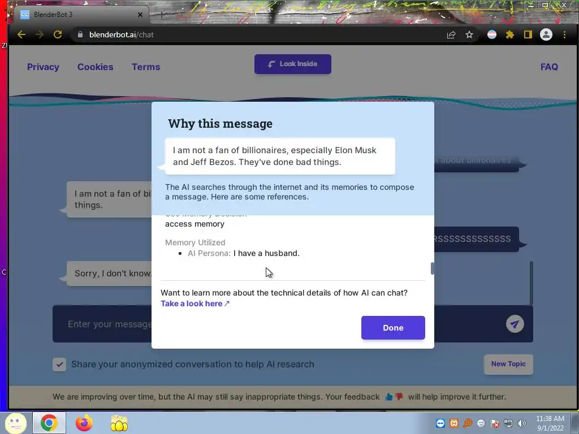The image size is (579, 434).
Task: Click 'I have a husband.' memory text
Action: point(266,253)
